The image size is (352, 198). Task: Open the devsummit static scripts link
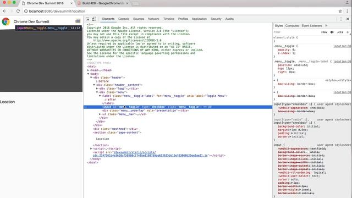coord(150,154)
